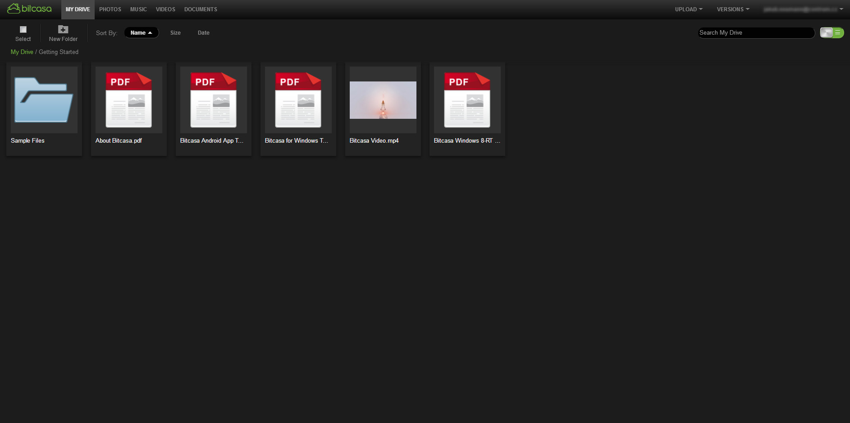Click the Sample Files name label
This screenshot has height=423, width=850.
tap(27, 141)
